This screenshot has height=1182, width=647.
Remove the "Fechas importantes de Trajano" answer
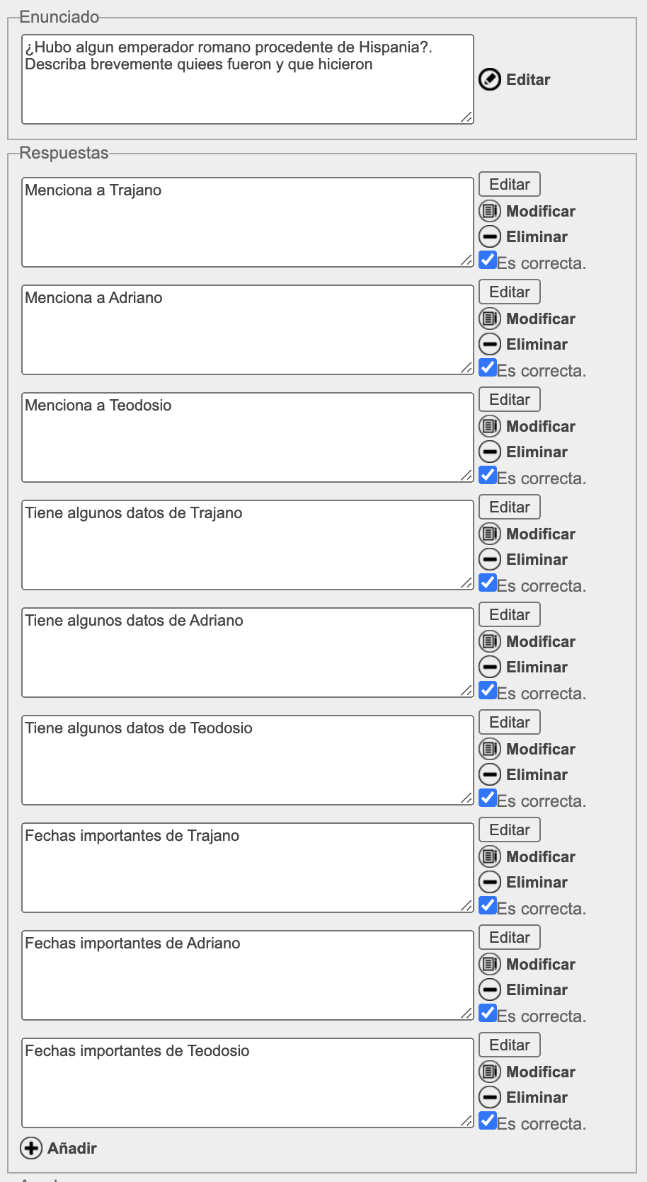[x=489, y=882]
